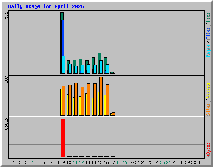Click the orange Sites bar for day 9
The width and height of the screenshot is (213, 167).
pyautogui.click(x=64, y=101)
